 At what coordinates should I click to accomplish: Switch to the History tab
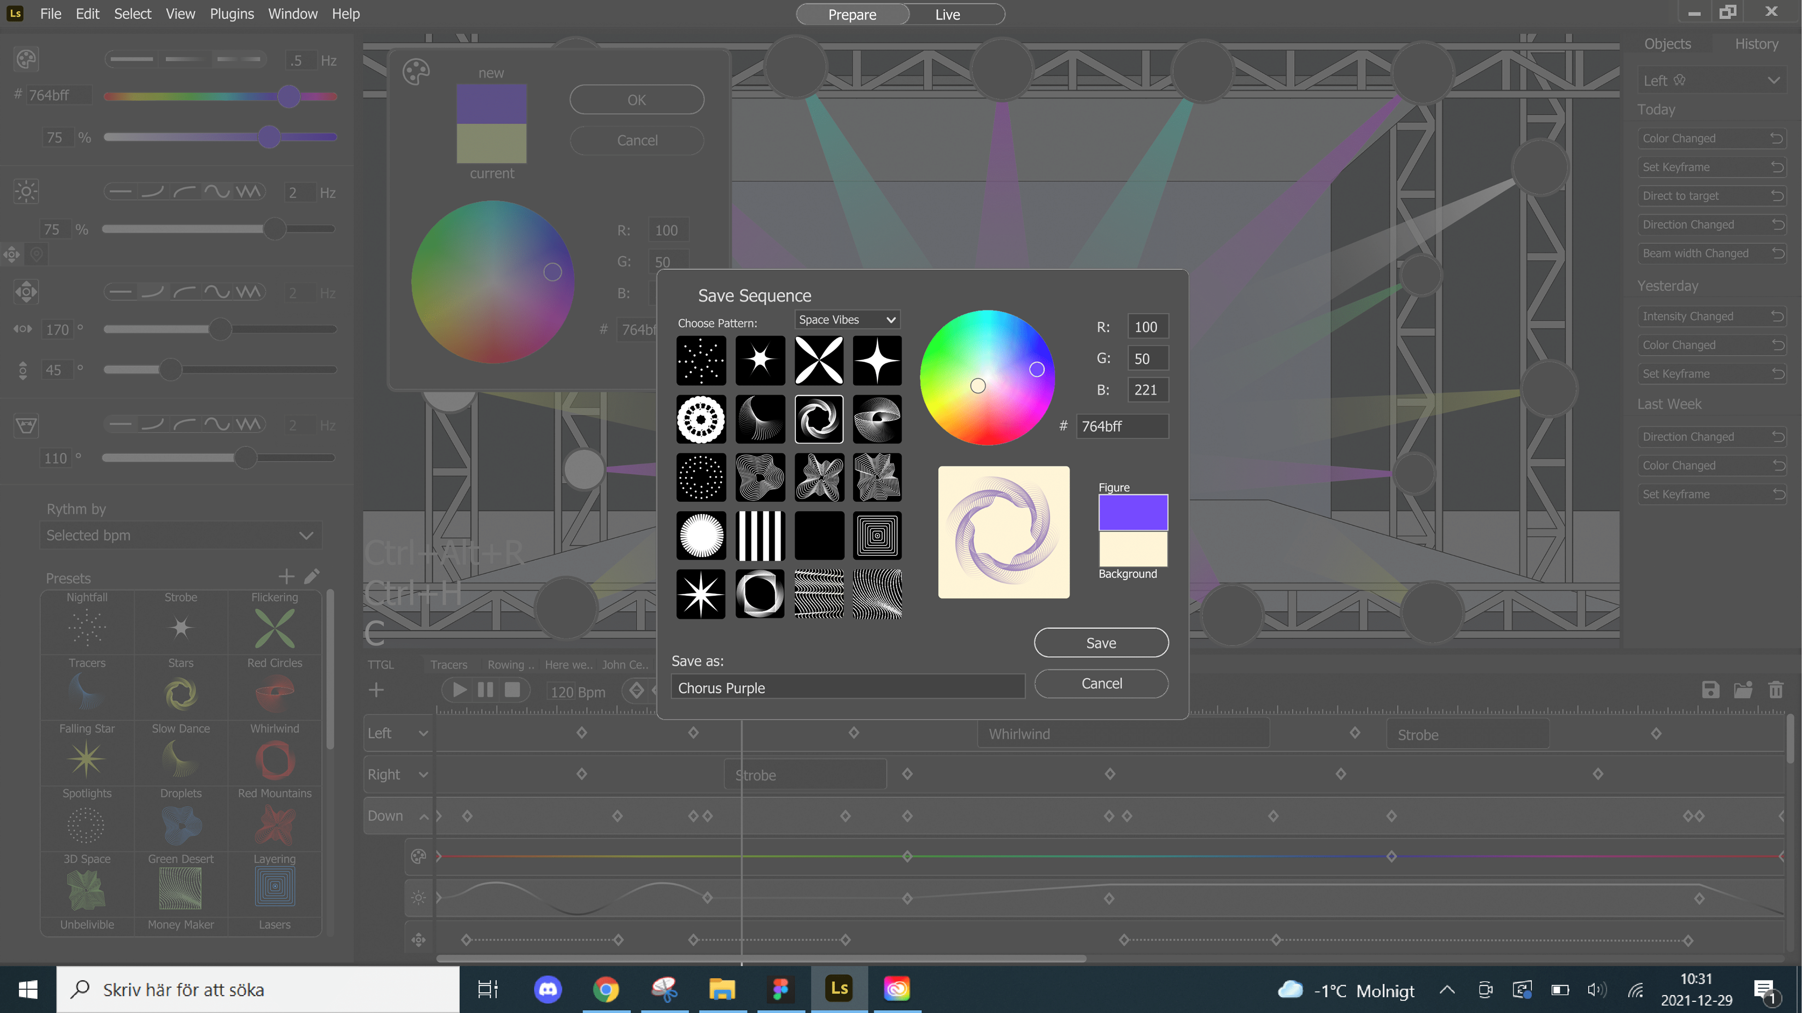click(1756, 43)
